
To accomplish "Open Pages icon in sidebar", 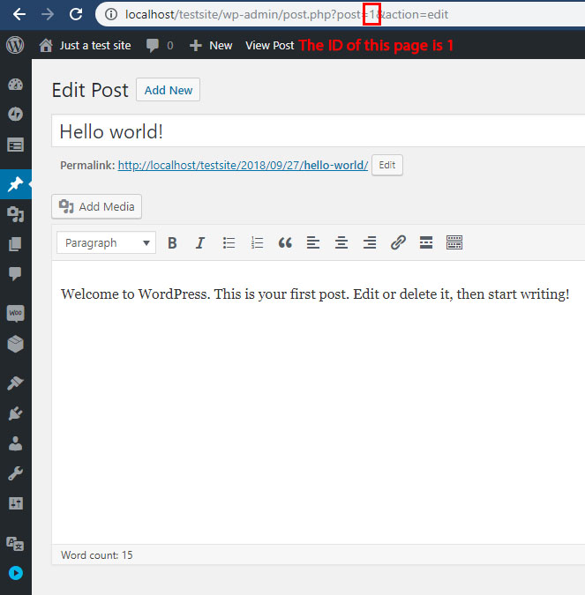I will pos(16,244).
